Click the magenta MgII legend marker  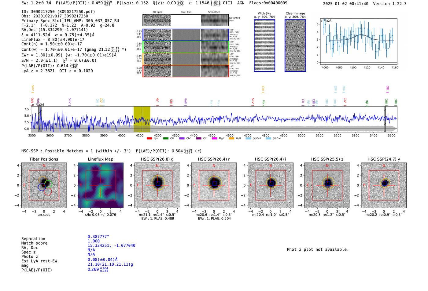pos(214,139)
